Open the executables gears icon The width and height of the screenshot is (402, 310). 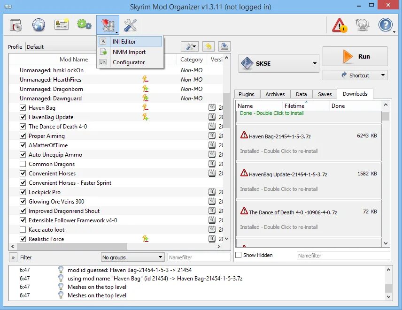pyautogui.click(x=84, y=24)
